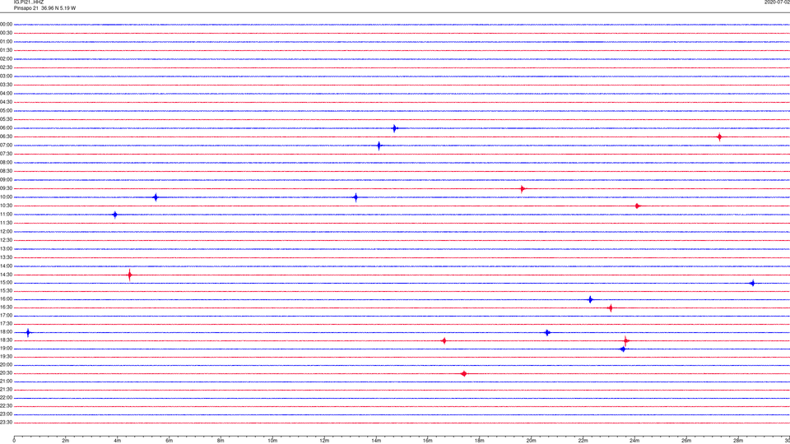Click the 26m axis label
Viewport: 790px width, 444px height.
coord(686,441)
